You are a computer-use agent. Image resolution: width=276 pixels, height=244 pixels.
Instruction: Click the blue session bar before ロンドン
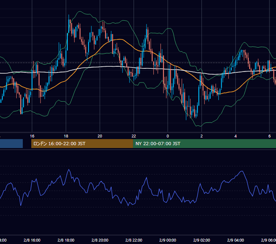11,144
